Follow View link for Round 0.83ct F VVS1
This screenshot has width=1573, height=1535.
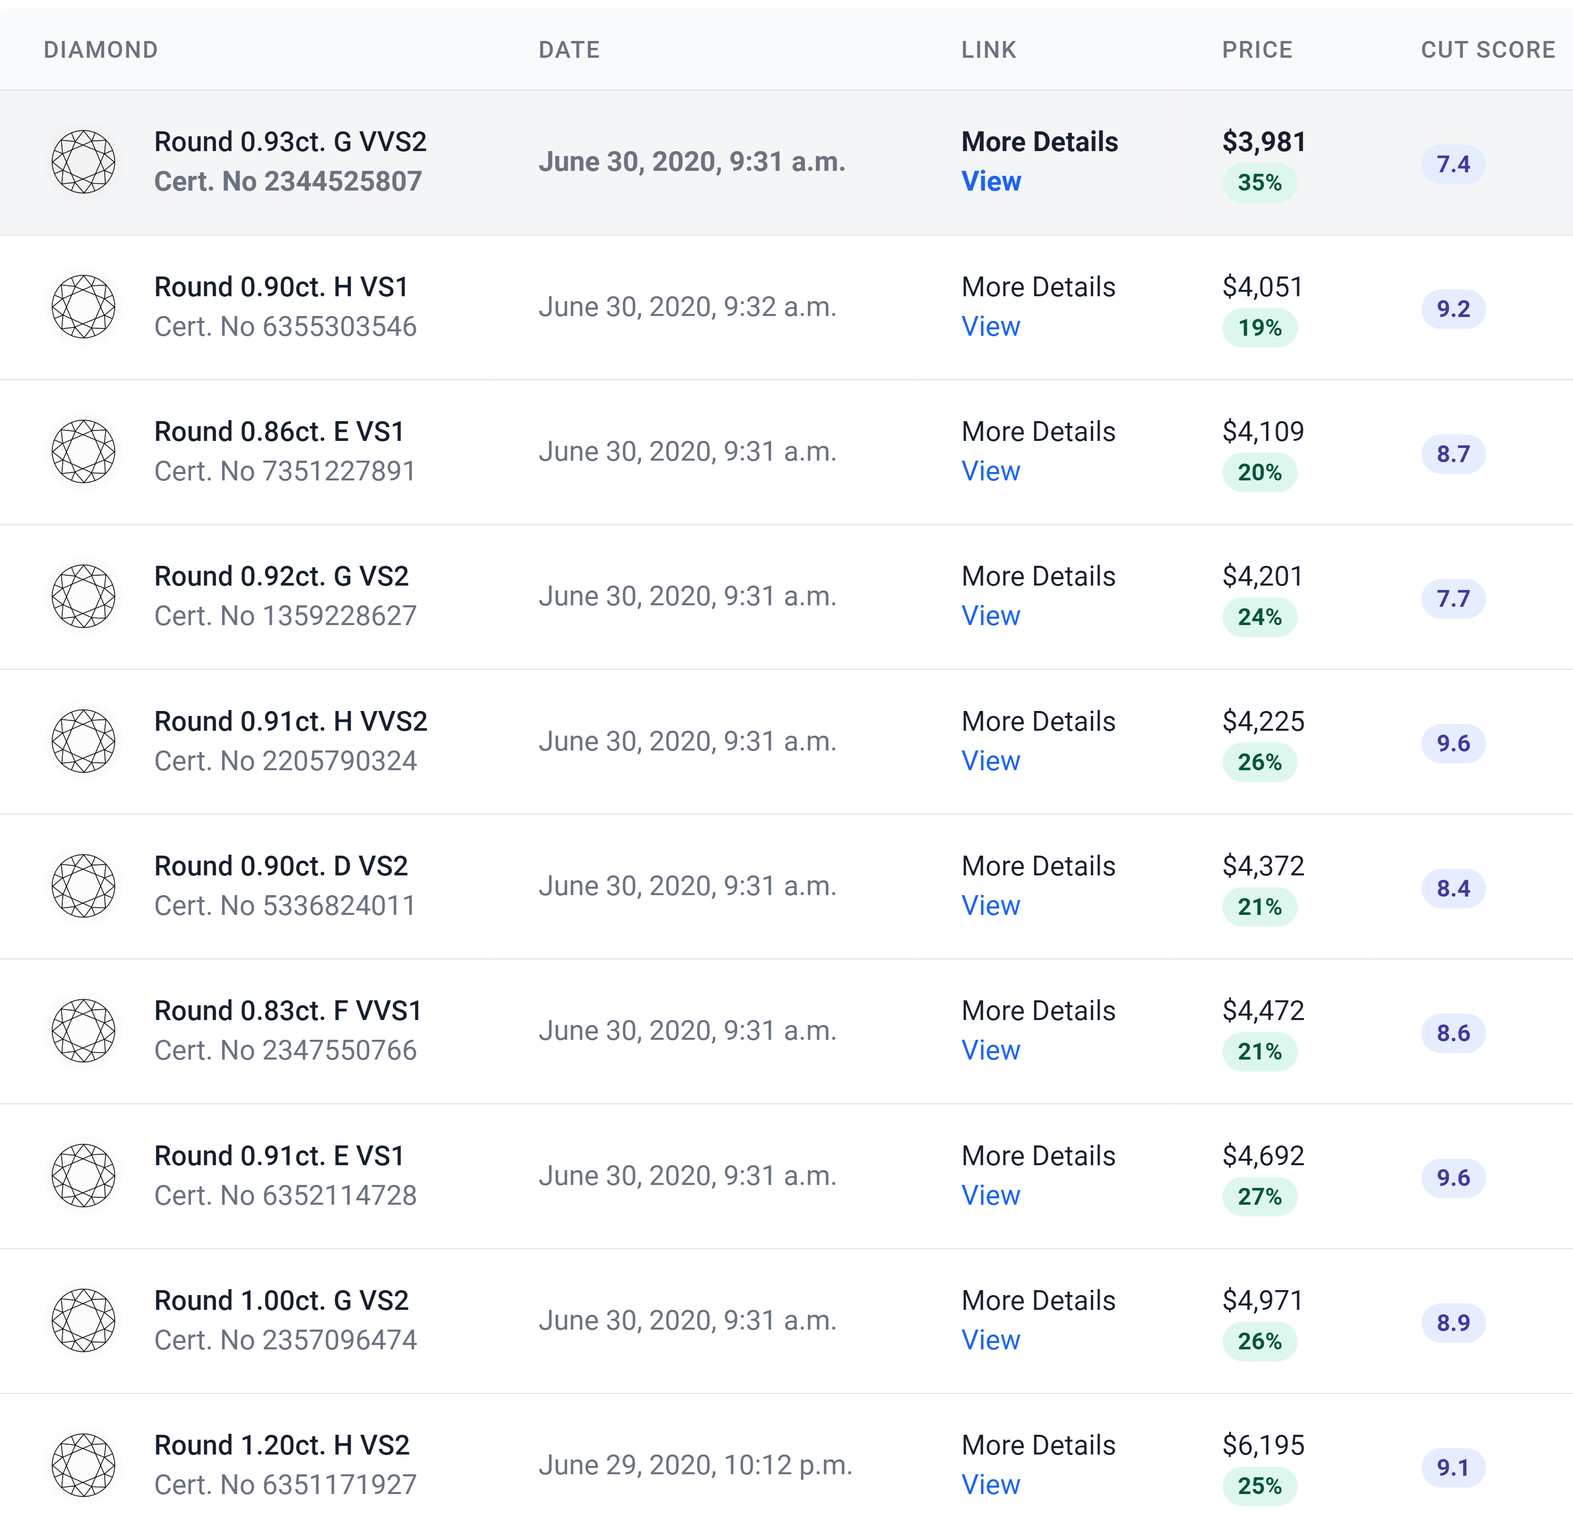pos(991,1051)
